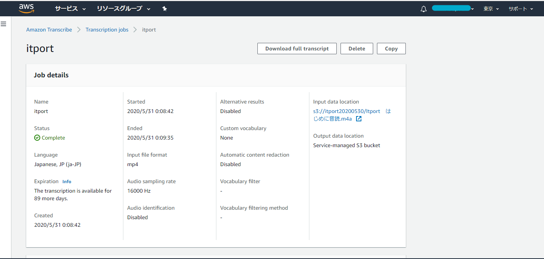Expand the リソースグループ menu
The height and width of the screenshot is (259, 544).
pos(123,8)
